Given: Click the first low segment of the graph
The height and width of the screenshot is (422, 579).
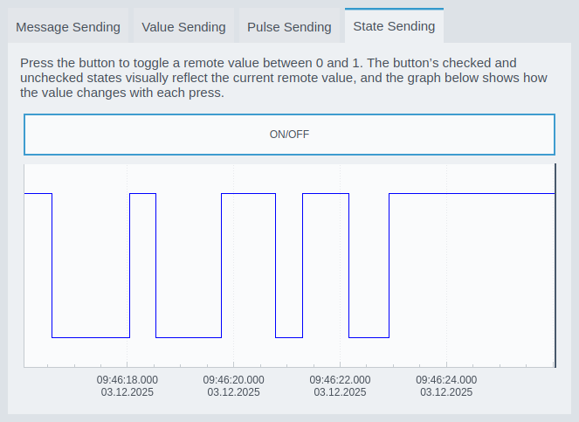Looking at the screenshot, I should click(x=91, y=336).
